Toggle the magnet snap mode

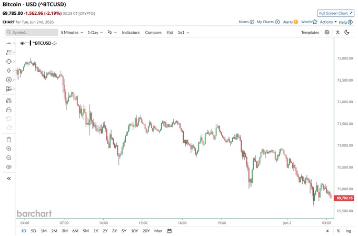click(x=8, y=101)
